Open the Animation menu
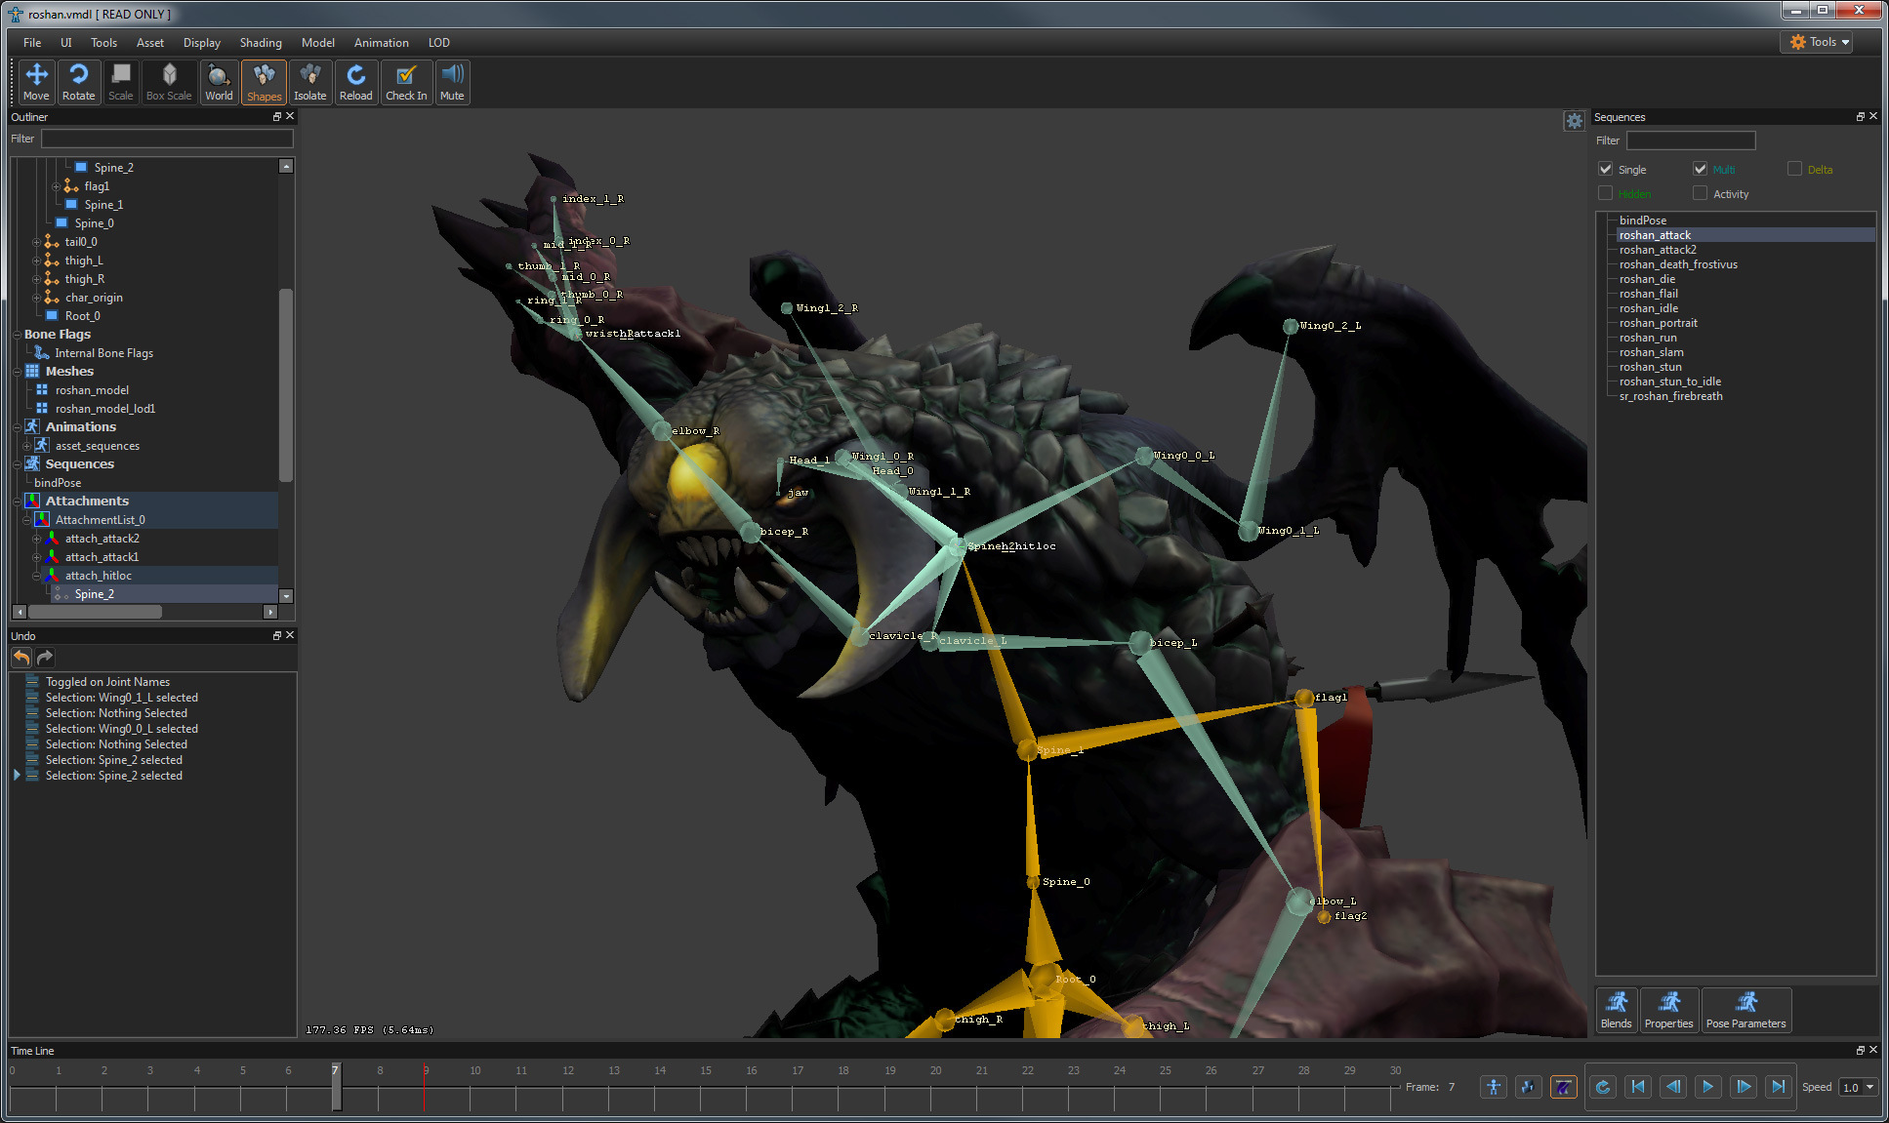 coord(381,43)
